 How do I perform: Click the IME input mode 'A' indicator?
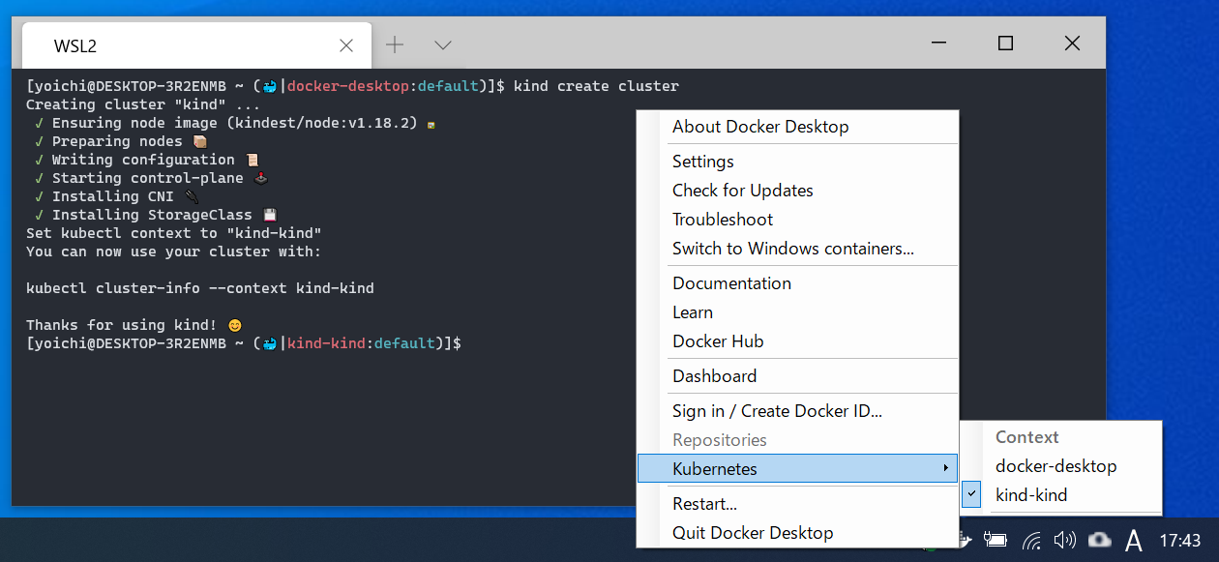[x=1135, y=540]
